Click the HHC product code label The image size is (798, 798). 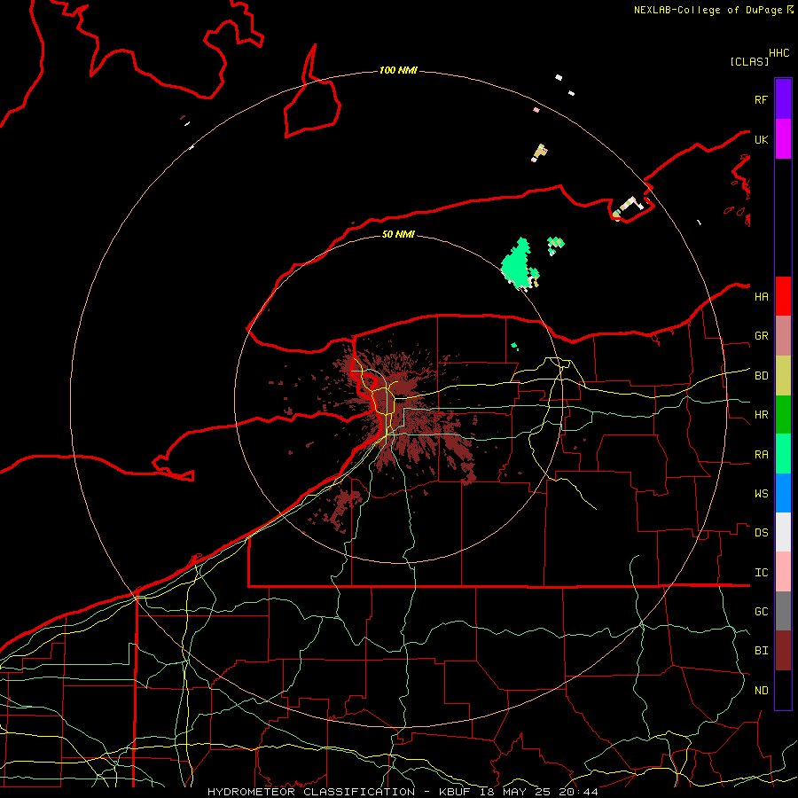point(778,53)
